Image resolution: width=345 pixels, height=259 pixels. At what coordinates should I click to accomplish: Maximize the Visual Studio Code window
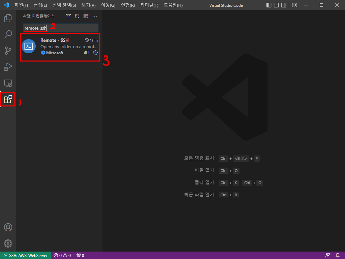(321, 5)
